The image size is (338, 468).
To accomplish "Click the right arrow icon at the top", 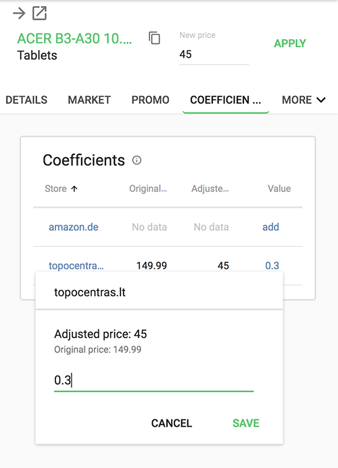I will (x=19, y=14).
